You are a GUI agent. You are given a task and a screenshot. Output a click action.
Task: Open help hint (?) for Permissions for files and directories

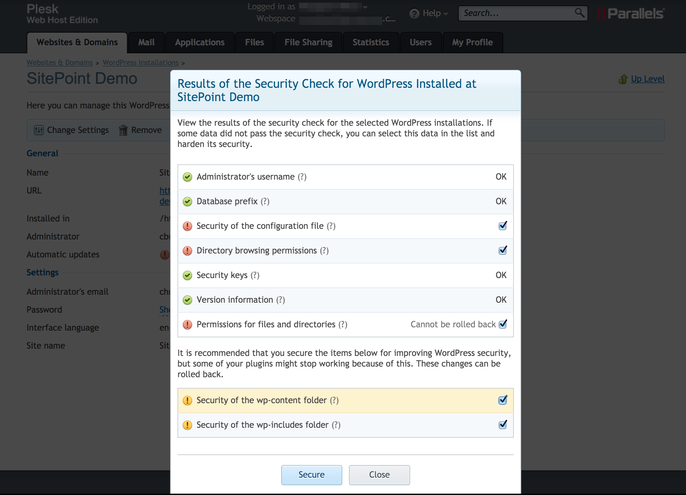point(343,325)
